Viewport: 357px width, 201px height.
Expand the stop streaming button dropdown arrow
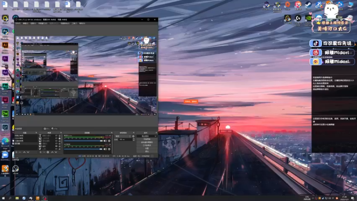(155, 136)
